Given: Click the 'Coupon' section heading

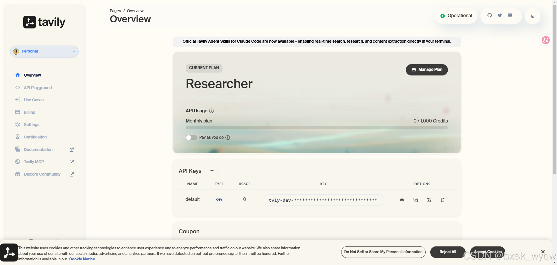Looking at the screenshot, I should [x=189, y=232].
